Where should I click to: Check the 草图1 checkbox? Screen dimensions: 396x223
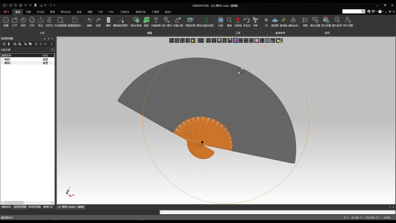(3, 59)
